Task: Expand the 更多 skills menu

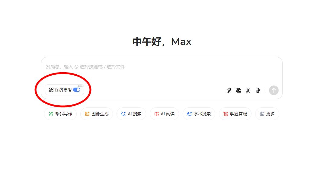Action: point(267,114)
